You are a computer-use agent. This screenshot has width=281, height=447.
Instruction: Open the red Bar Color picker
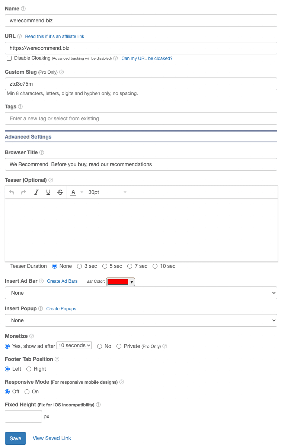[x=121, y=282]
